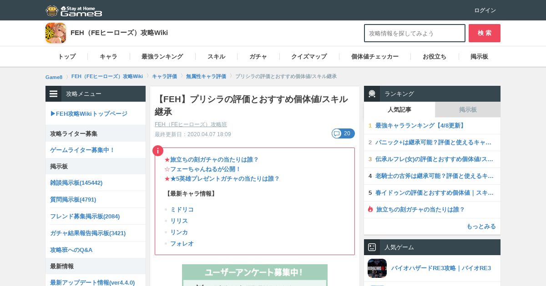Click the red info icon on notice box
546x286 pixels.
point(158,151)
